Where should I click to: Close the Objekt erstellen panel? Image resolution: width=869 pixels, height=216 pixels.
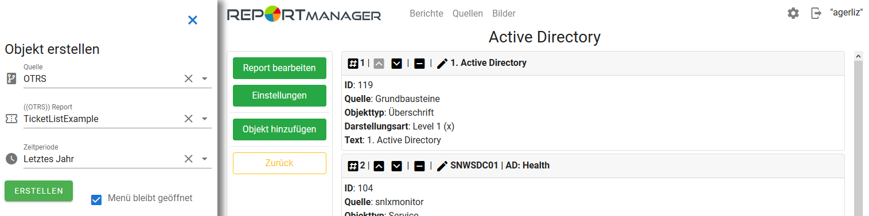(x=193, y=20)
